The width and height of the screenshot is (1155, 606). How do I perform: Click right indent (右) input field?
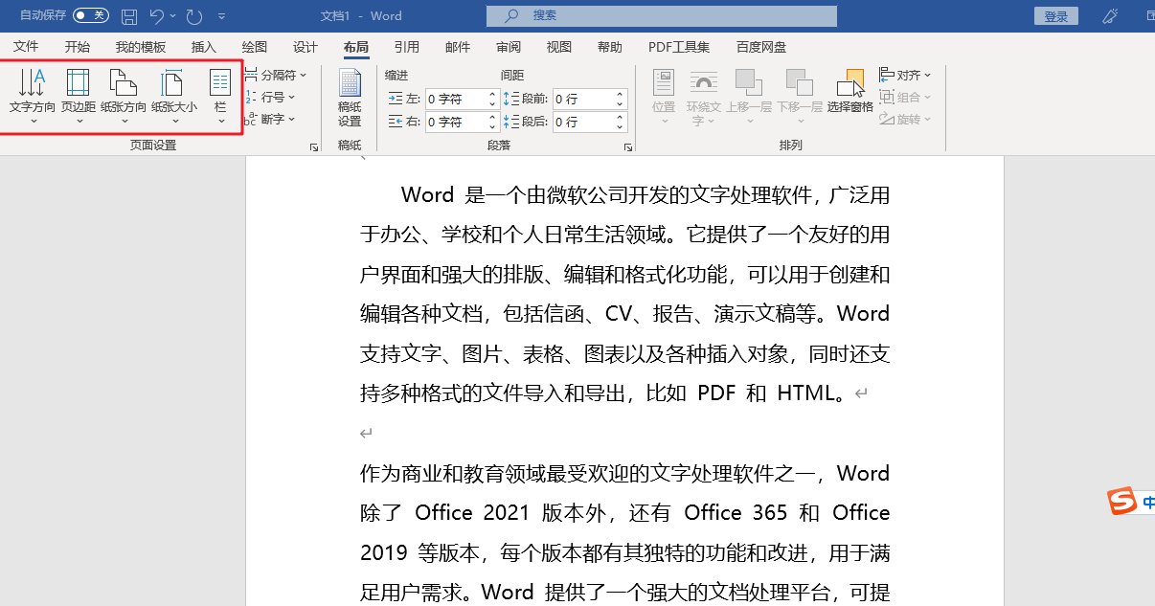(456, 122)
